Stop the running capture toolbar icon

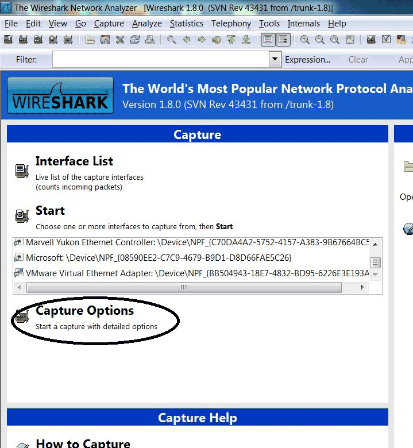pyautogui.click(x=53, y=40)
